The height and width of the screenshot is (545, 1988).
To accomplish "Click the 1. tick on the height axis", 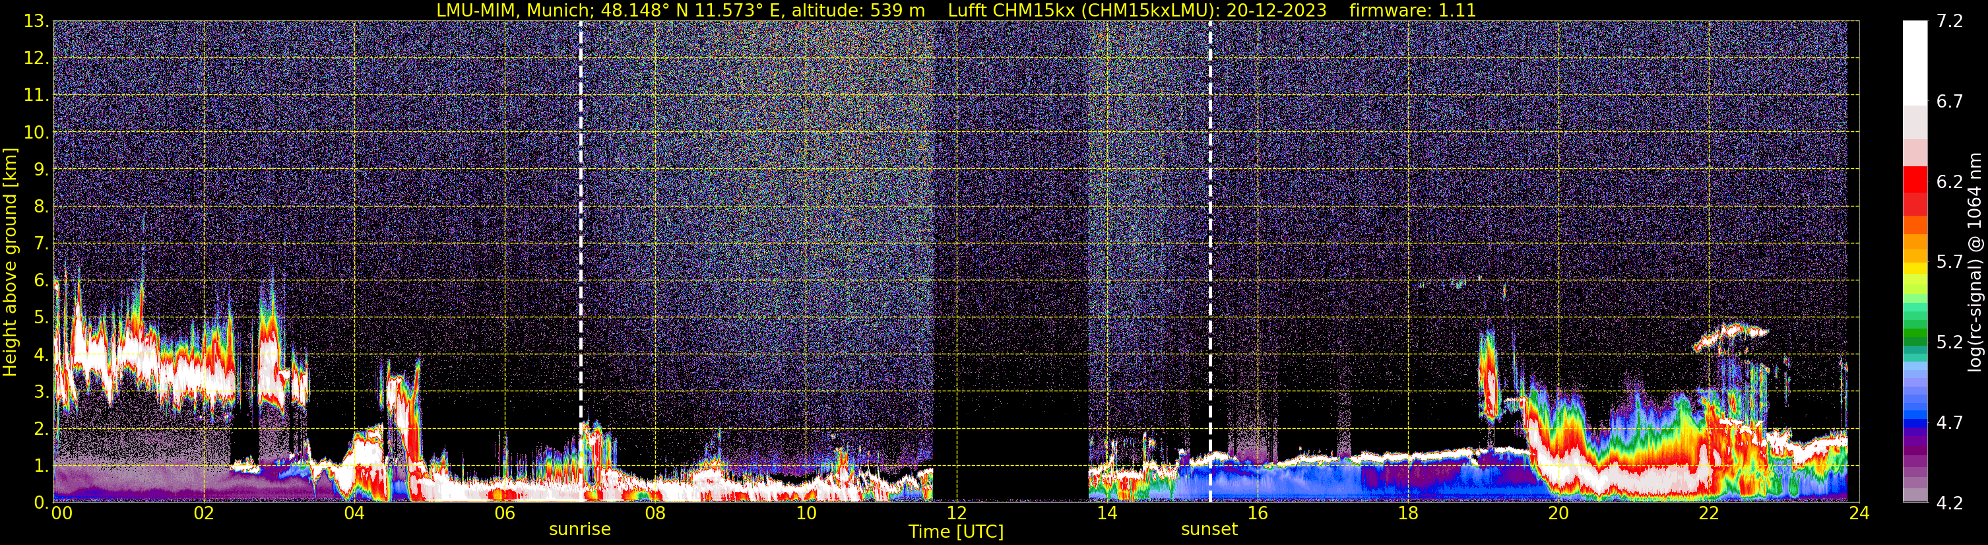I will coord(42,466).
